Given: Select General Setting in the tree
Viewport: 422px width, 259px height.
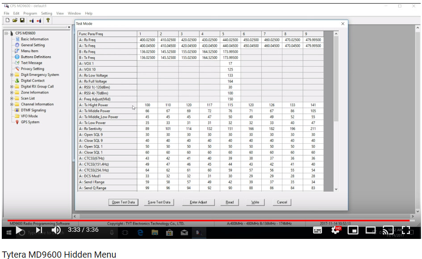Looking at the screenshot, I should [33, 45].
